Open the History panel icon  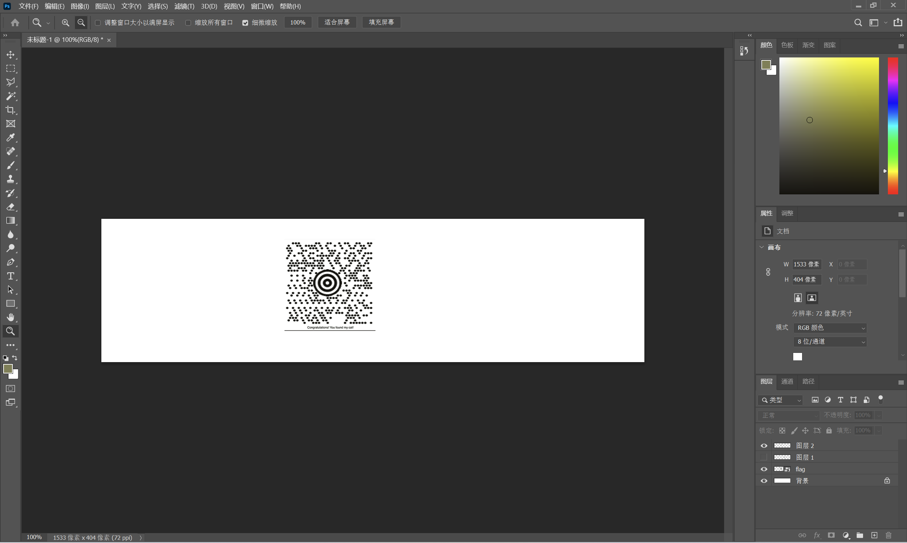coord(744,51)
